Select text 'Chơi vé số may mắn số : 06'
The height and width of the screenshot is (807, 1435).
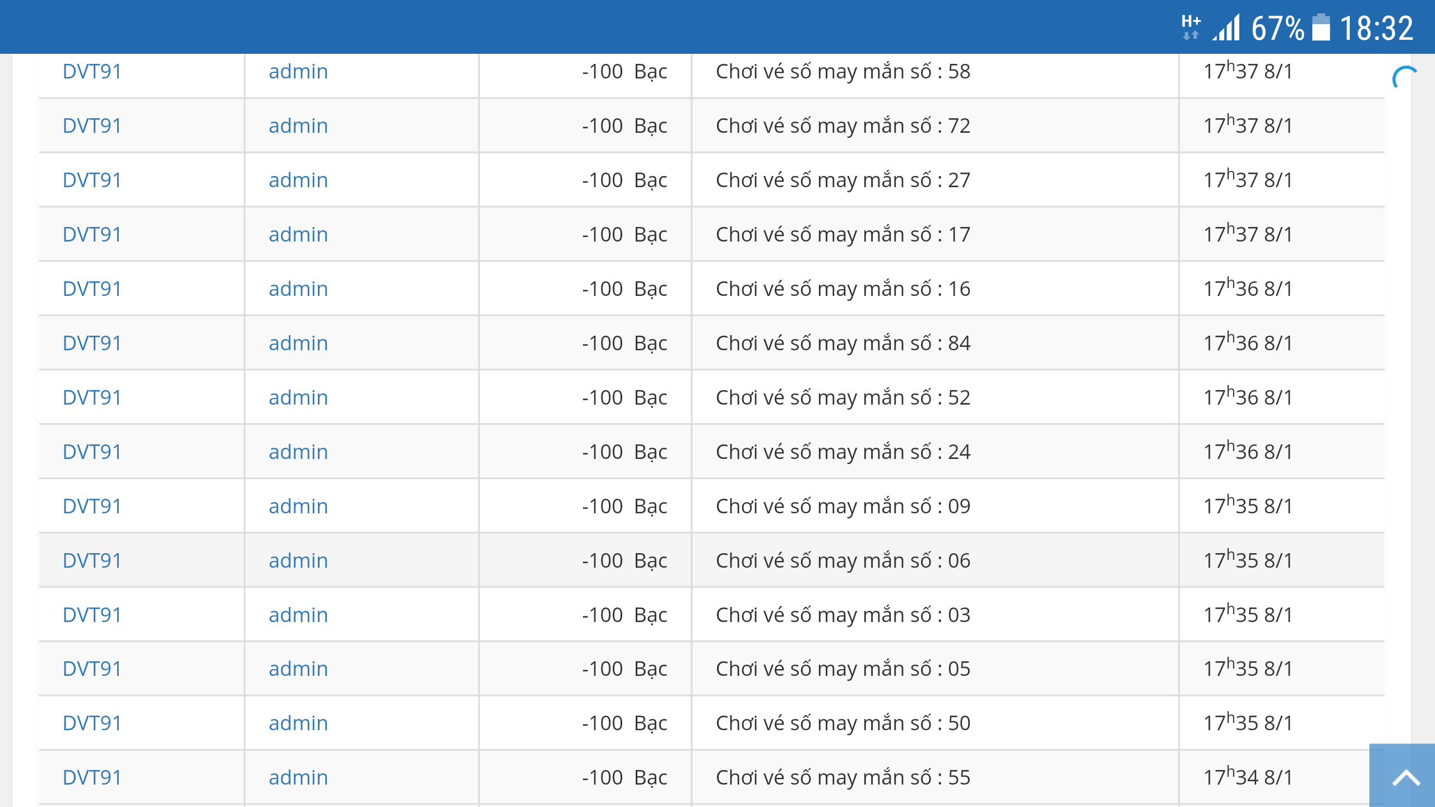click(843, 561)
